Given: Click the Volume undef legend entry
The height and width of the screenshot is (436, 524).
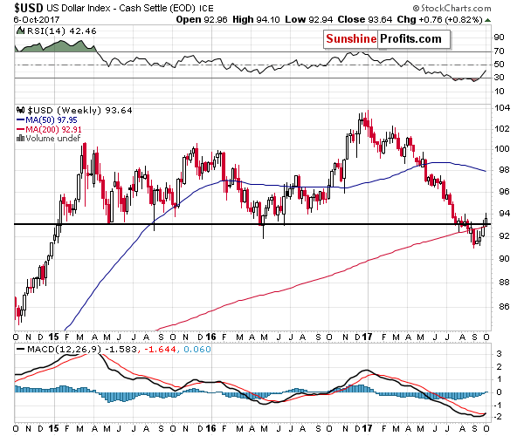Looking at the screenshot, I should [52, 139].
